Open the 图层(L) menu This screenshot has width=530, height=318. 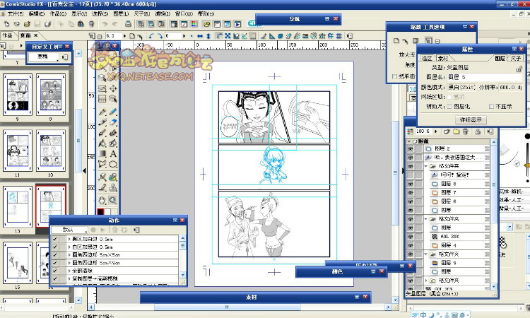coord(121,14)
